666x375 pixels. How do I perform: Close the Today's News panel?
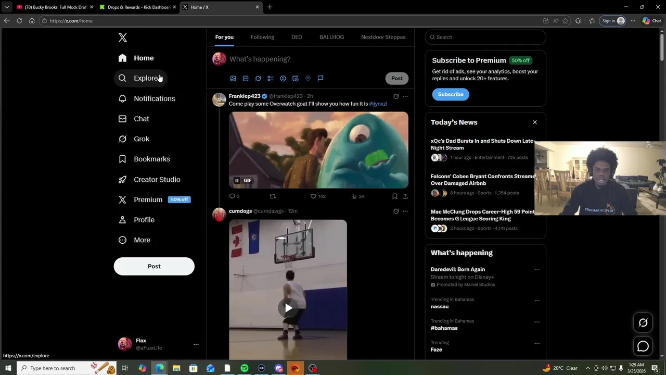[x=534, y=122]
